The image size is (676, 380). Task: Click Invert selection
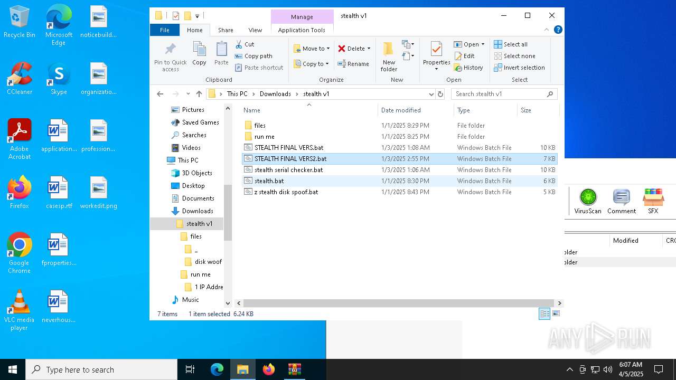[x=519, y=68]
